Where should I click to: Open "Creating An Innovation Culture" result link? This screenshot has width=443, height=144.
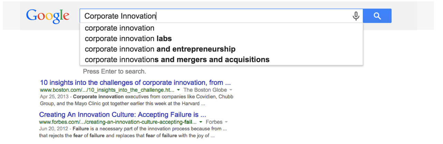[x=123, y=114]
